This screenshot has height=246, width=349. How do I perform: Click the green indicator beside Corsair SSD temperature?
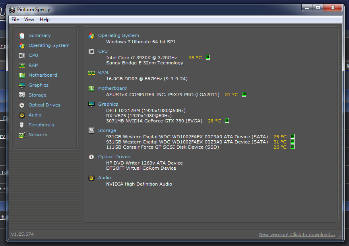coord(293,147)
